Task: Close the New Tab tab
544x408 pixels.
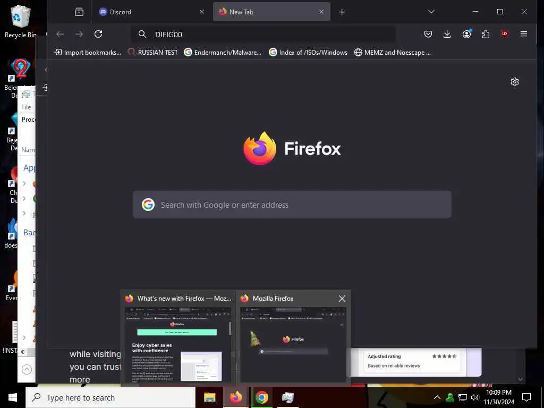Action: pos(321,12)
